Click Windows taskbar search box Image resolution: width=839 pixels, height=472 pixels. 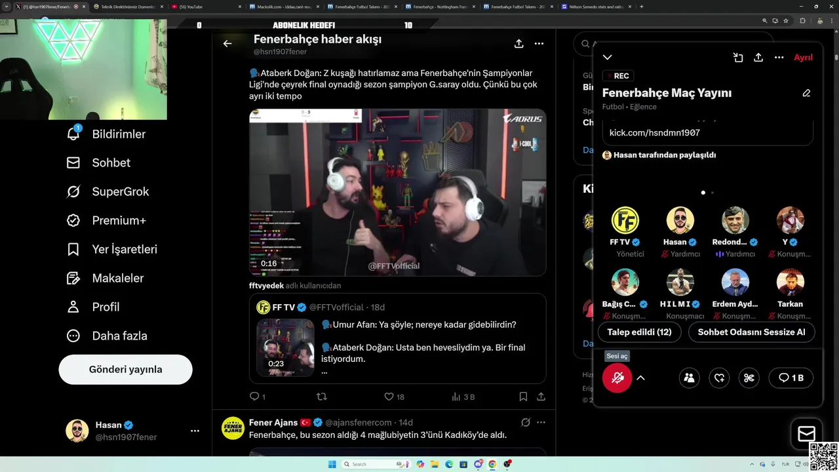tap(376, 464)
